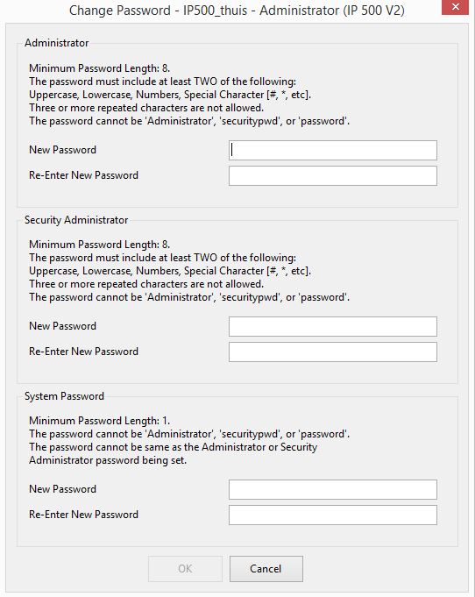The width and height of the screenshot is (475, 597).
Task: Focus the Administrator New Password field
Action: click(333, 151)
